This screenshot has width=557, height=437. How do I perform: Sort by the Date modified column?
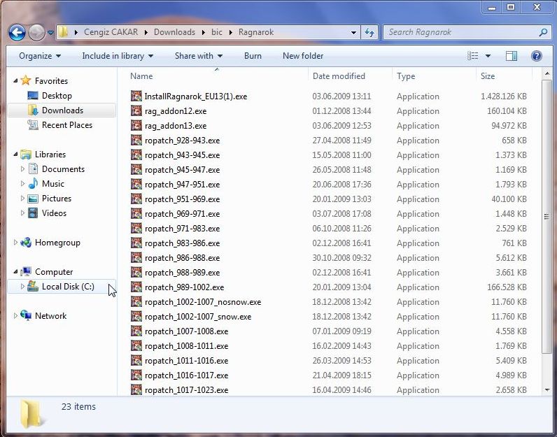[x=339, y=76]
